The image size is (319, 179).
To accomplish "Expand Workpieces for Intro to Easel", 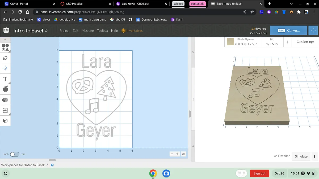I will [x=48, y=165].
